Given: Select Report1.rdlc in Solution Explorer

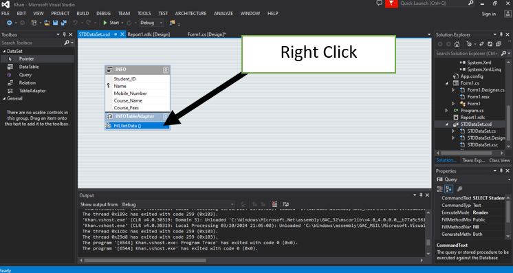Looking at the screenshot, I should [472, 117].
